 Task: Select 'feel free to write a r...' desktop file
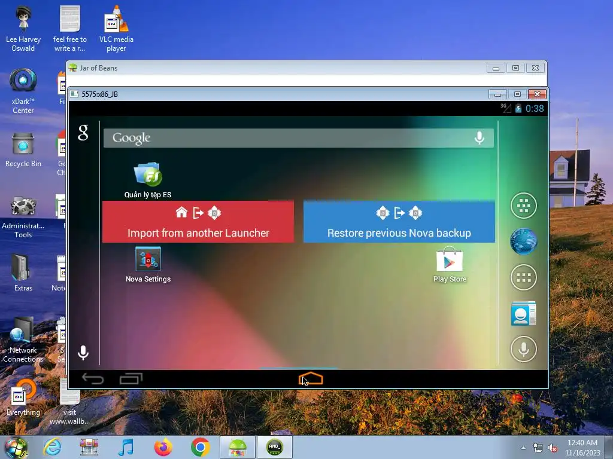(69, 29)
